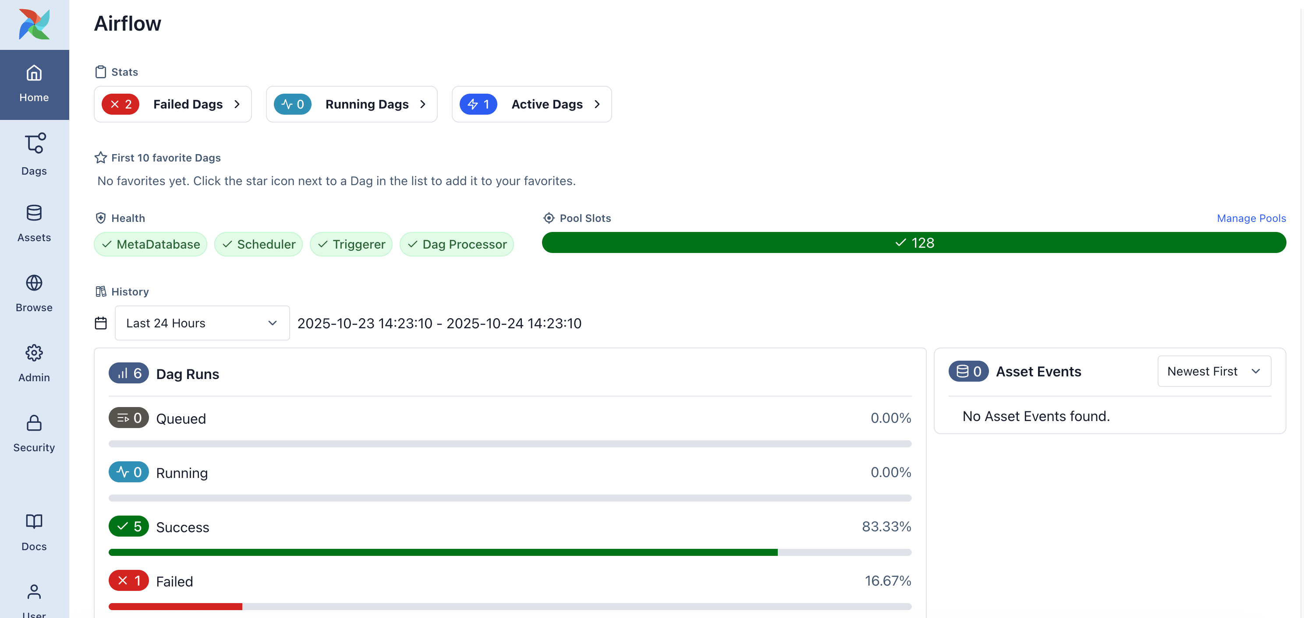Go to Home in sidebar

[34, 84]
